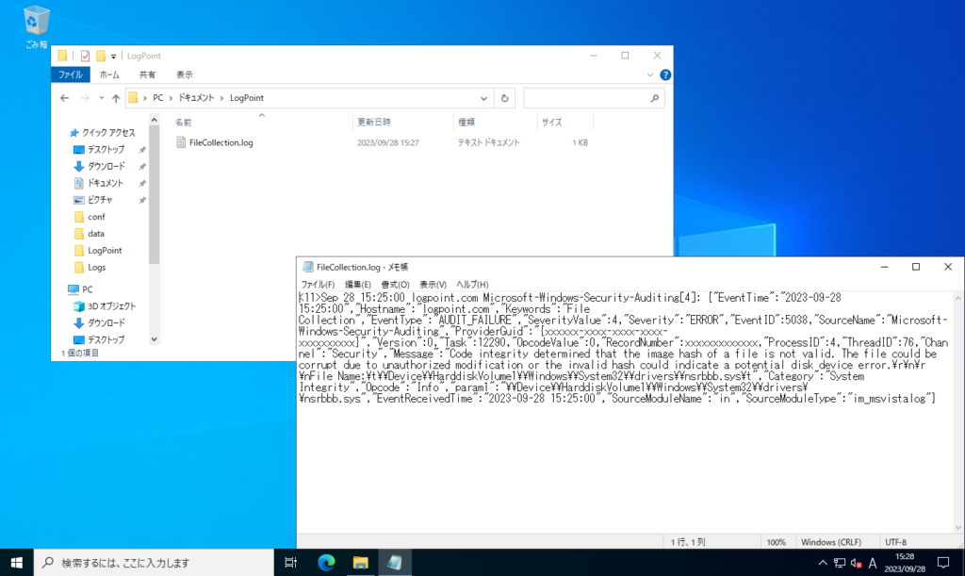965x576 pixels.
Task: Sort by Date Modified column header
Action: (374, 123)
